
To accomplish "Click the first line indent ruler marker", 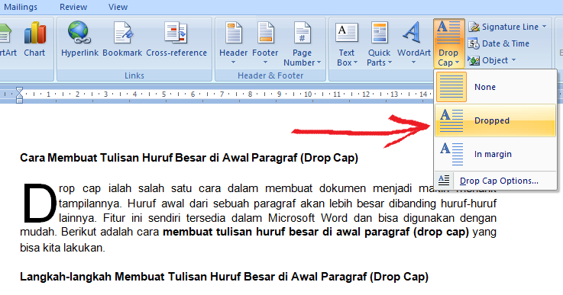I will point(19,91).
